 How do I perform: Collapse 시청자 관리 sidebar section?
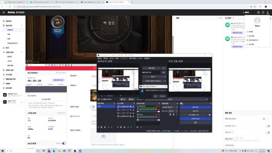22,52
